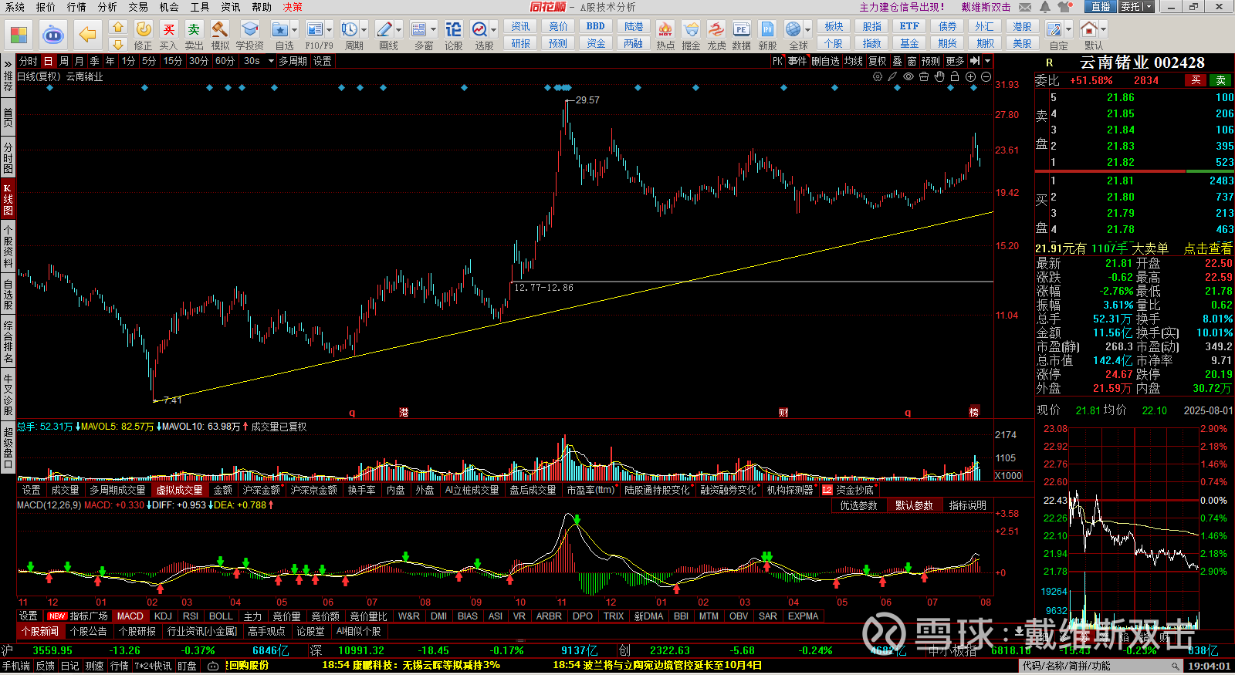Click the 榜 event marker on chart

point(974,413)
